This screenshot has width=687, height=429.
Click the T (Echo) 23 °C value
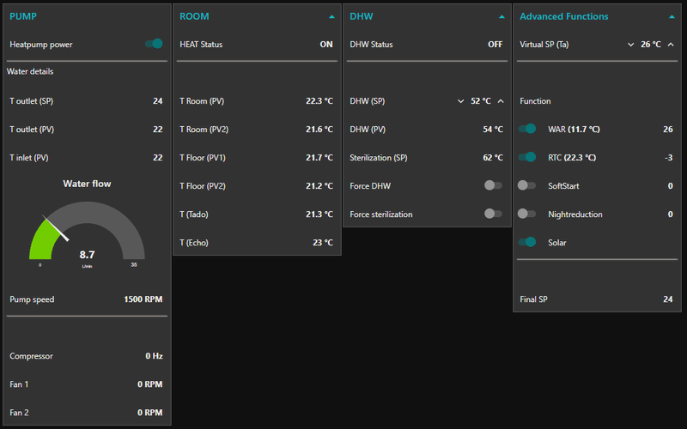[323, 243]
